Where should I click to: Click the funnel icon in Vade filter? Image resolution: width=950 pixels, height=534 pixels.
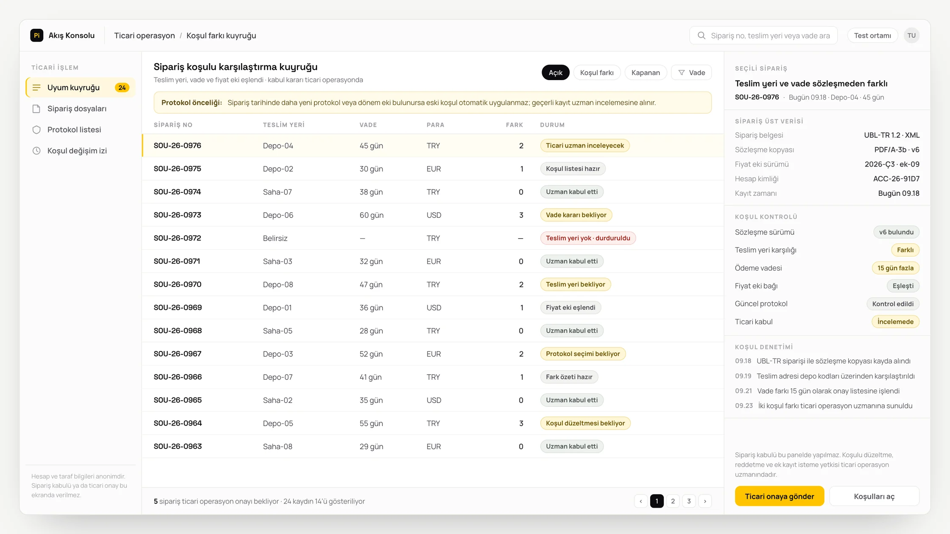(x=682, y=72)
